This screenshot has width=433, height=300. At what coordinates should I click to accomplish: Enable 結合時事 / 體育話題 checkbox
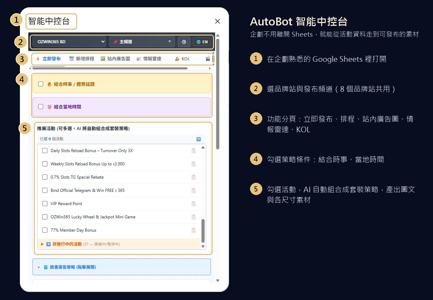tap(41, 84)
